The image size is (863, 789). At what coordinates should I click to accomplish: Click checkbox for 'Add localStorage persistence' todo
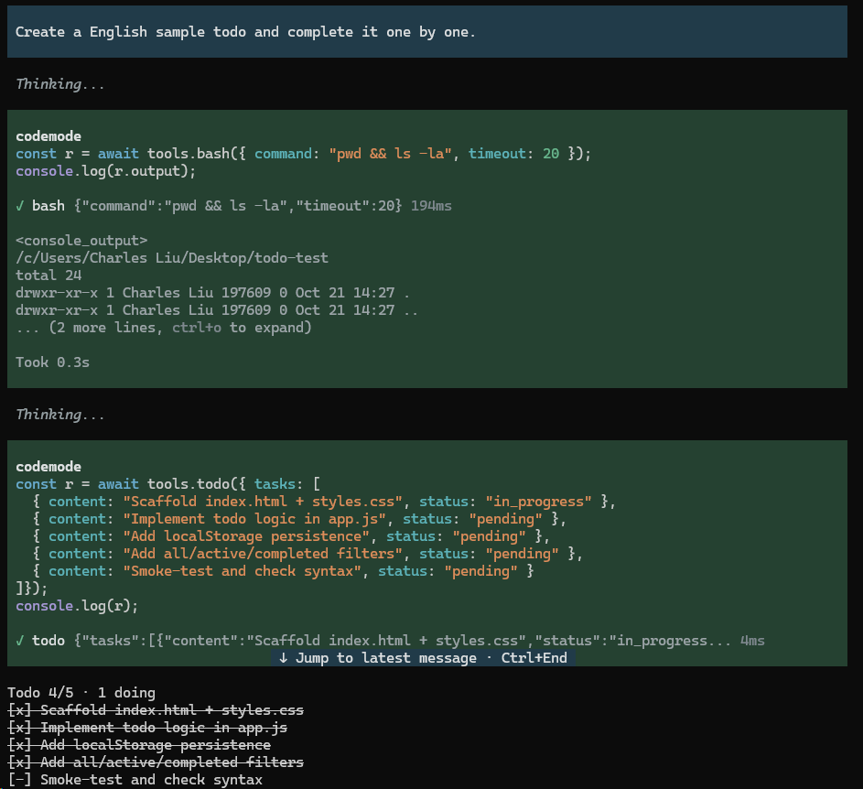click(20, 745)
